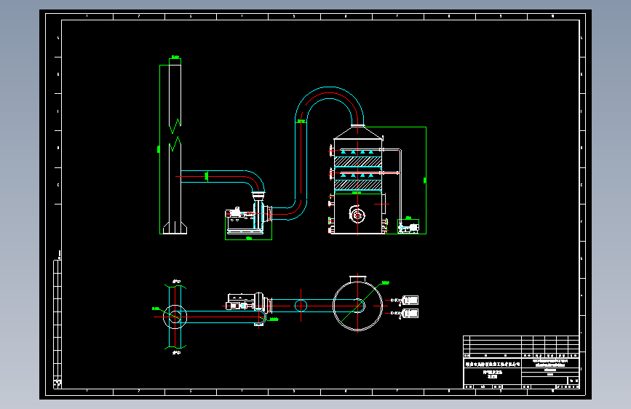Click the drawing title cell in title block
631x409 pixels.
pyautogui.click(x=493, y=375)
